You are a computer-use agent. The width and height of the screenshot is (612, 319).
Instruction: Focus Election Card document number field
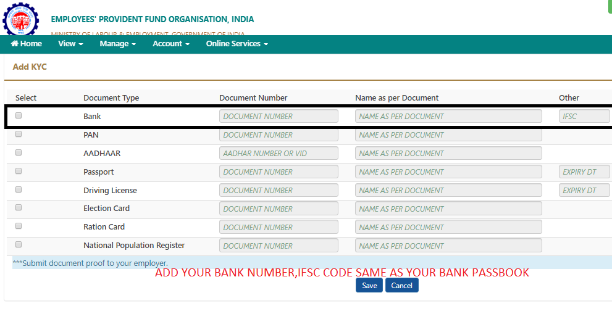pyautogui.click(x=279, y=209)
